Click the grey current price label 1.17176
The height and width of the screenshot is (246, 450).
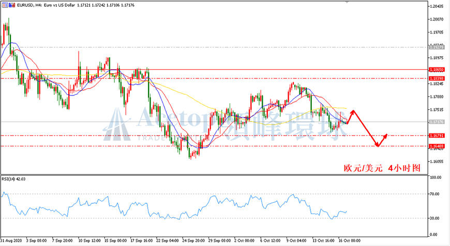click(x=437, y=122)
